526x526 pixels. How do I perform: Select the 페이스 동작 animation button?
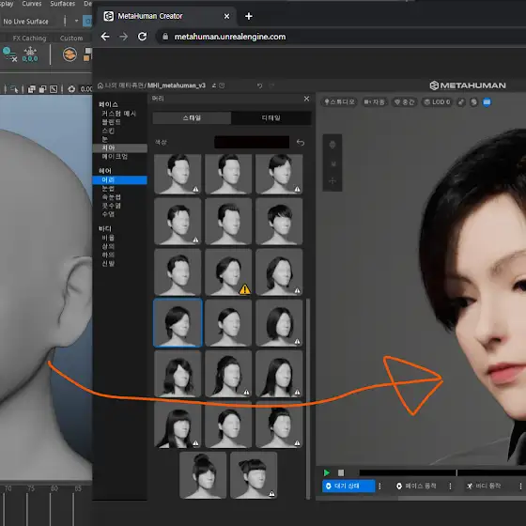[416, 487]
